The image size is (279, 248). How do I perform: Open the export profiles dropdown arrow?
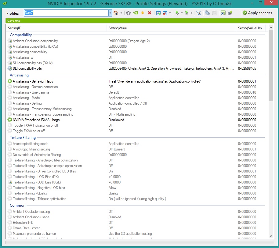[182, 13]
